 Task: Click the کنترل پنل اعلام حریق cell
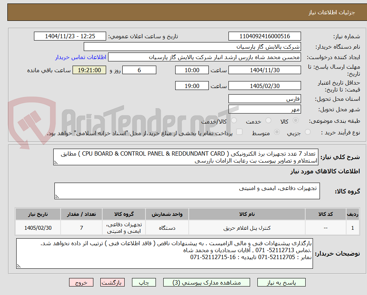(247, 228)
